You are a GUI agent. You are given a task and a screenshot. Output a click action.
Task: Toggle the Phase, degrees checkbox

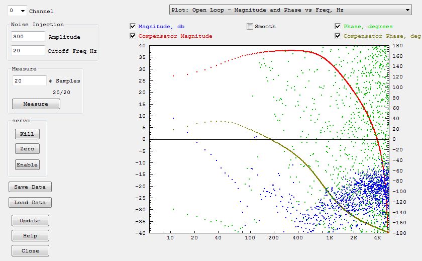[x=338, y=26]
